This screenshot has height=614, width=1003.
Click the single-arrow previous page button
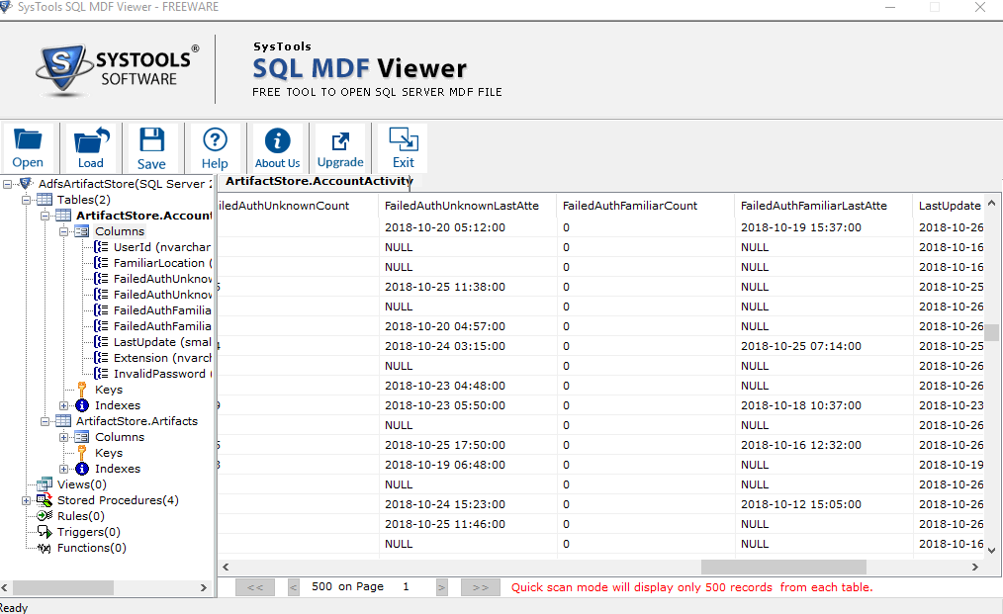[294, 587]
